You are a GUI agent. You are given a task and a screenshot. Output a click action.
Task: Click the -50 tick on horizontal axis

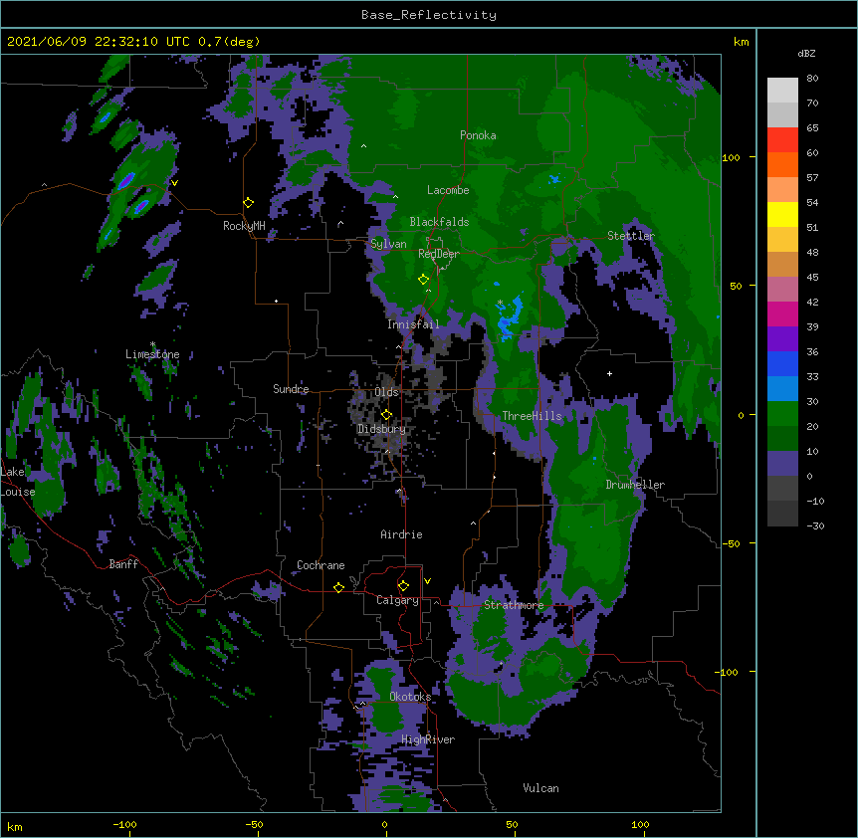click(x=254, y=824)
